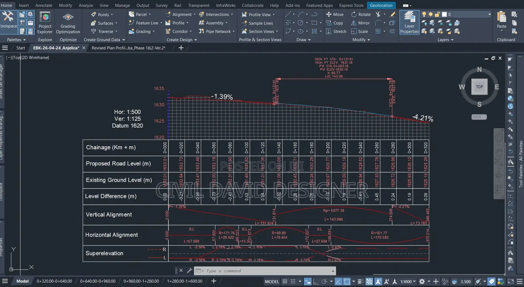This screenshot has height=287, width=524.
Task: Expand the Create Ground Data panel
Action: (104, 40)
